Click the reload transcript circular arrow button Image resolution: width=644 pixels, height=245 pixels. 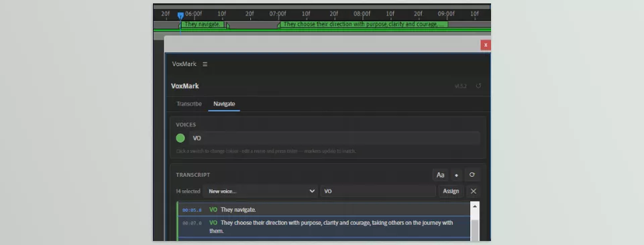(472, 175)
